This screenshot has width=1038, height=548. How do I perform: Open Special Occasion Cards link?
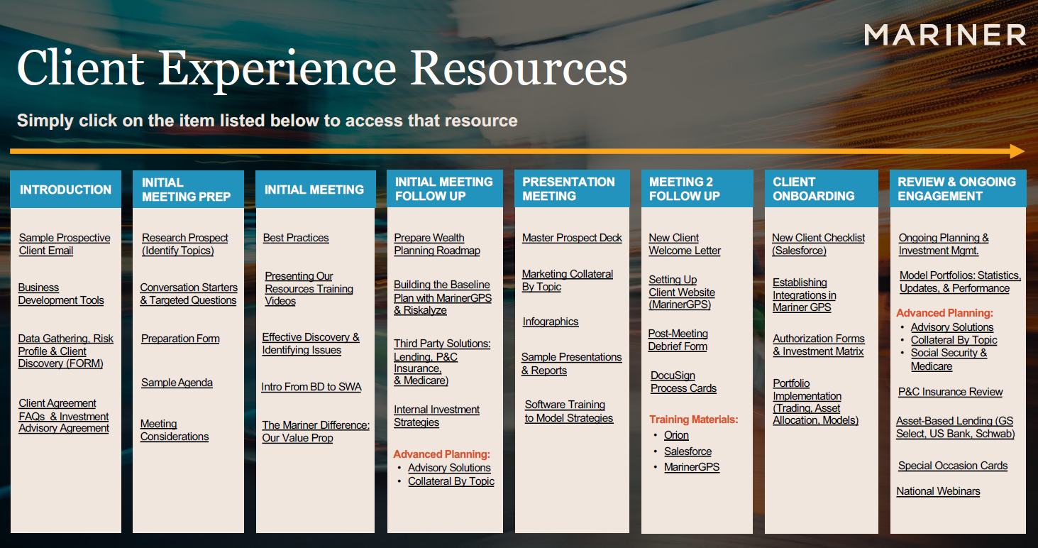pos(953,466)
